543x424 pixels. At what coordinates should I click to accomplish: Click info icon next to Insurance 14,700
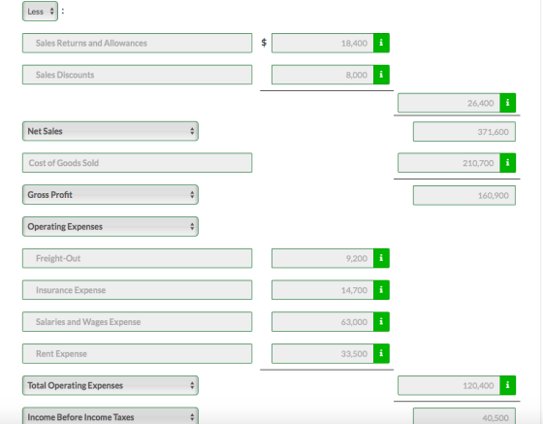click(381, 290)
